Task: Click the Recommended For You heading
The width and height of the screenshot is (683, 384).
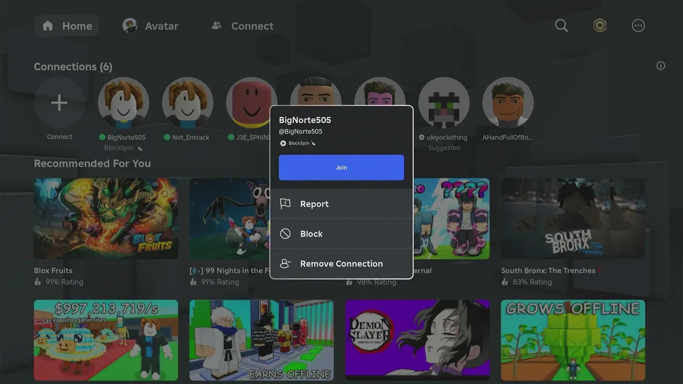Action: (x=92, y=164)
